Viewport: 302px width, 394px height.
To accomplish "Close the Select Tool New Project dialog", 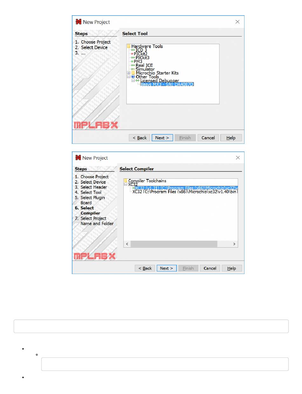I will pyautogui.click(x=237, y=22).
